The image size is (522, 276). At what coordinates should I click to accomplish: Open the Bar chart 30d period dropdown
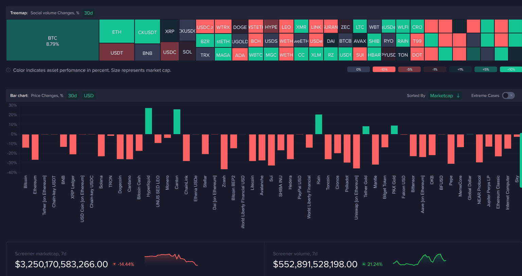click(x=72, y=96)
